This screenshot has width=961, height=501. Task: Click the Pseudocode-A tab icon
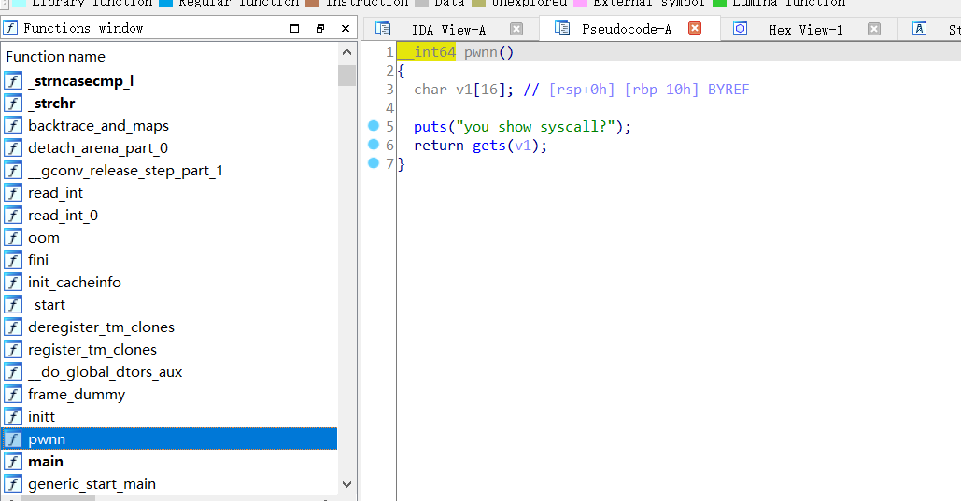tap(562, 28)
